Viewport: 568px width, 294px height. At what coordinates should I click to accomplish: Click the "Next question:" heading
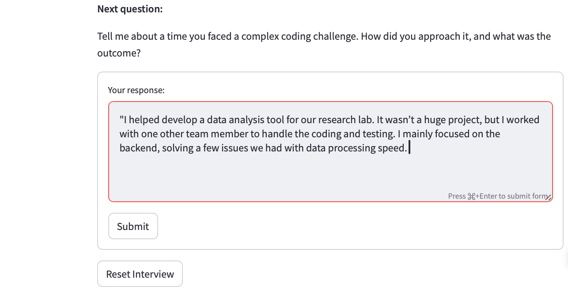pos(130,9)
